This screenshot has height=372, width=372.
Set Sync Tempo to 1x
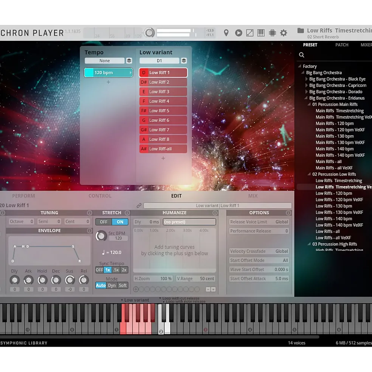(x=108, y=270)
